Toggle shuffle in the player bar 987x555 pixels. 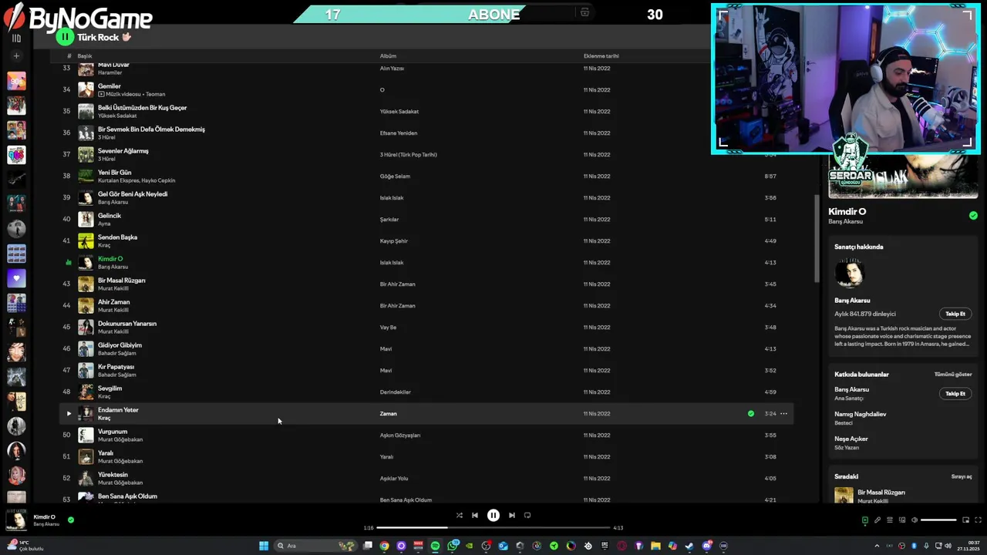click(459, 515)
